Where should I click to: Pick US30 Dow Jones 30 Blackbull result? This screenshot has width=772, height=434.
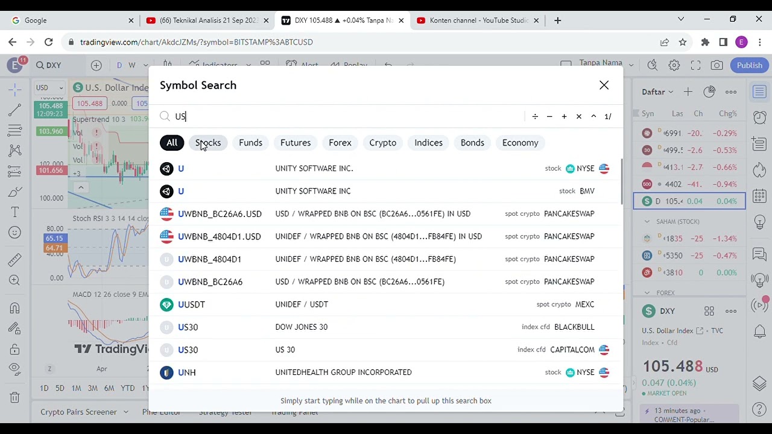click(x=386, y=327)
